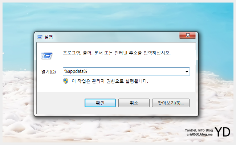Click the large Run program icon

pos(47,56)
